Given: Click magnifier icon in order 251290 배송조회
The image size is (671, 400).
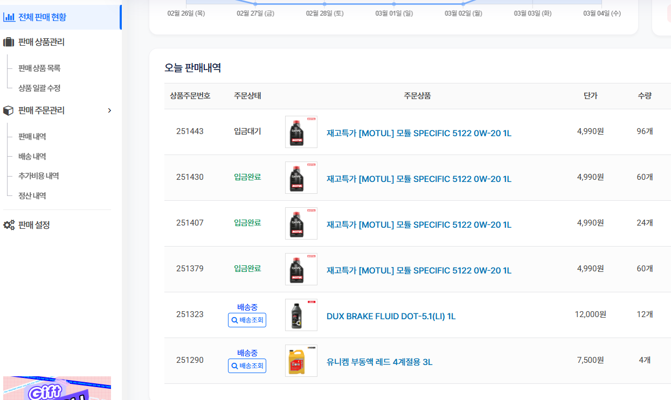Looking at the screenshot, I should point(234,366).
